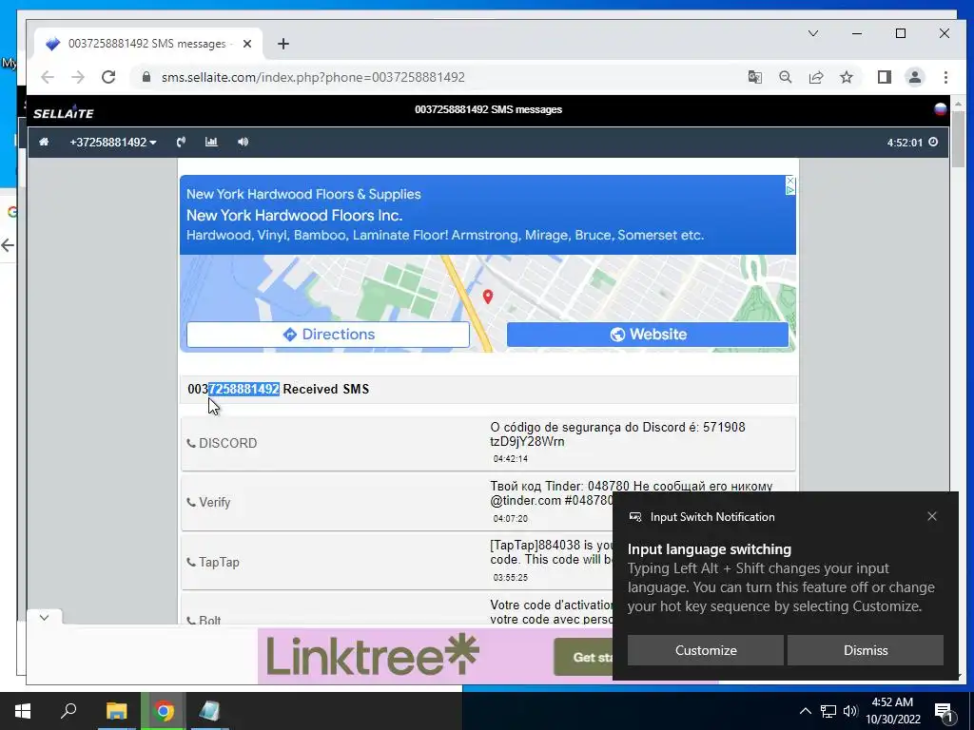Viewport: 974px width, 730px height.
Task: Open Google Translate icon in address bar
Action: (754, 77)
